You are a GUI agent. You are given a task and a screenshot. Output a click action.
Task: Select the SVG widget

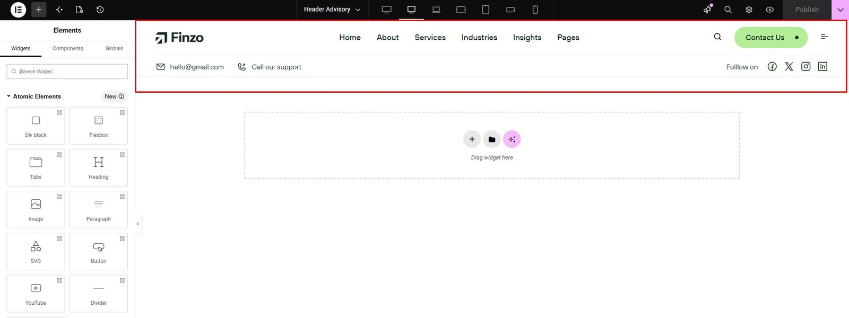tap(36, 251)
